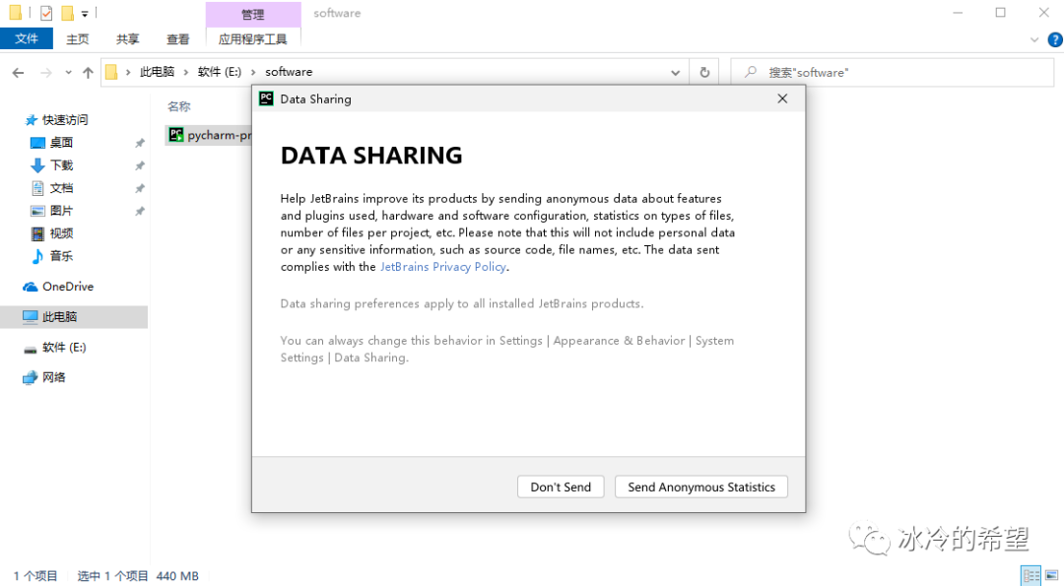The image size is (1064, 586).
Task: Maximize the Explorer window
Action: [1000, 12]
